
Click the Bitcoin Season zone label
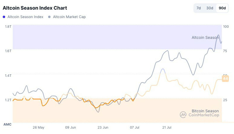205,111
